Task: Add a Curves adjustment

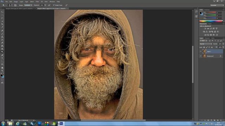Action: [211, 29]
